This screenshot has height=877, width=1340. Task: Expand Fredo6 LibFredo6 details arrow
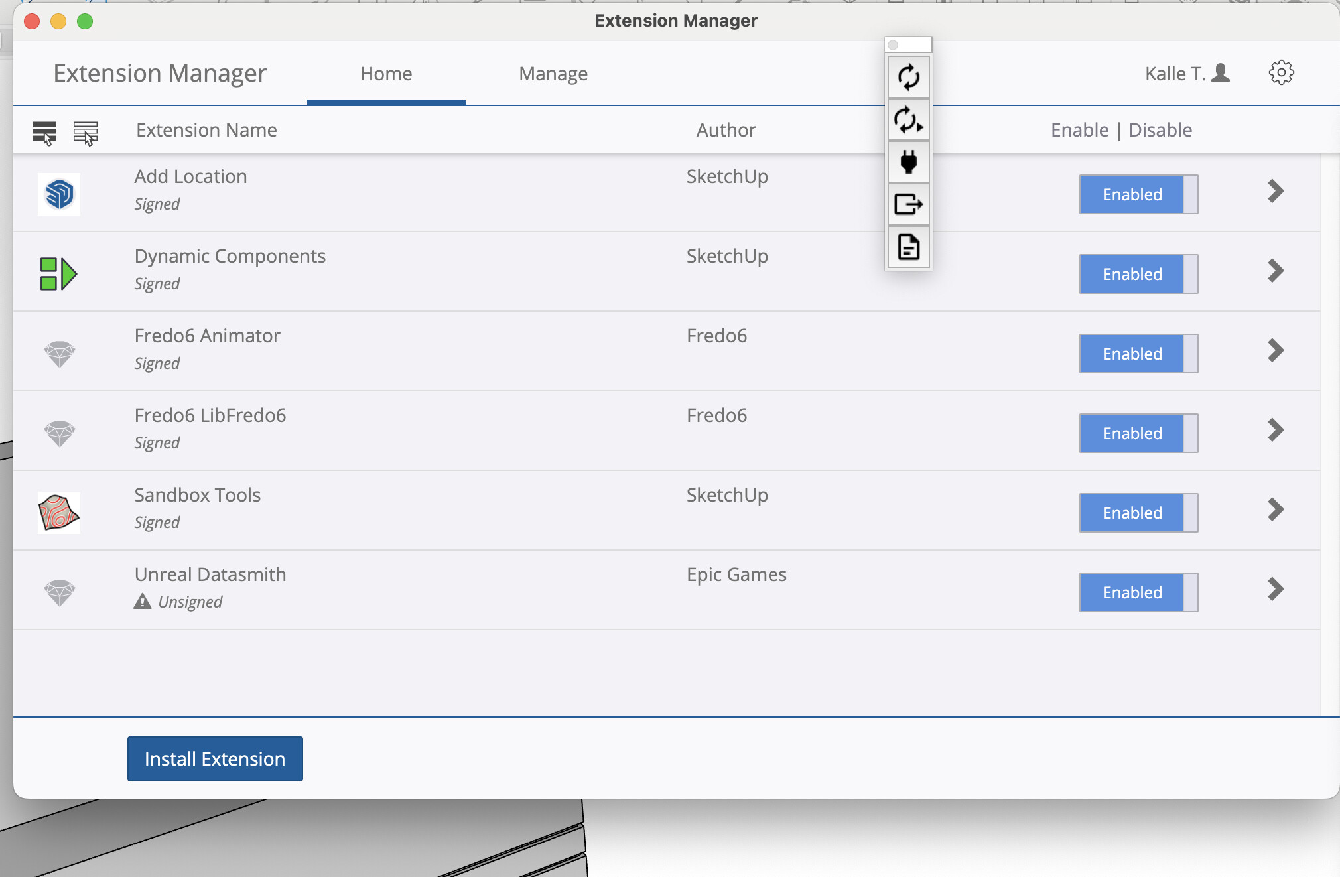(1275, 430)
